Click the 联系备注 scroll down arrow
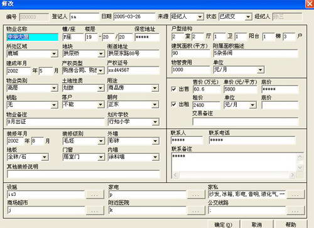314x228 pixels. click(300, 168)
